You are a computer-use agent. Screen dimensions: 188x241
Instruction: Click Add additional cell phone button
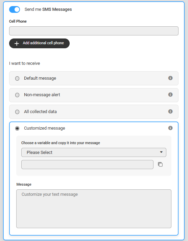tap(39, 43)
